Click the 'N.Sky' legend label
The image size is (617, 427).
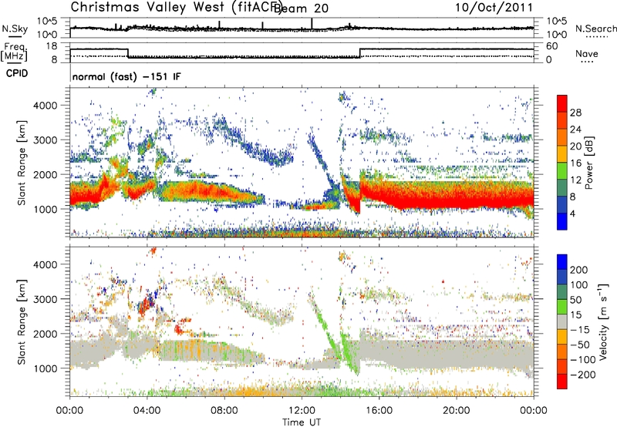point(15,29)
